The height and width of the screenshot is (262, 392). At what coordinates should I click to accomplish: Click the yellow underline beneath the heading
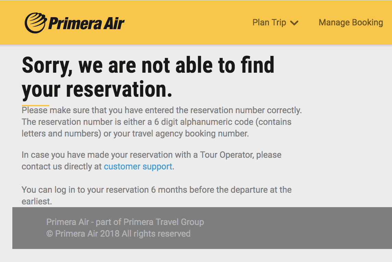click(36, 106)
